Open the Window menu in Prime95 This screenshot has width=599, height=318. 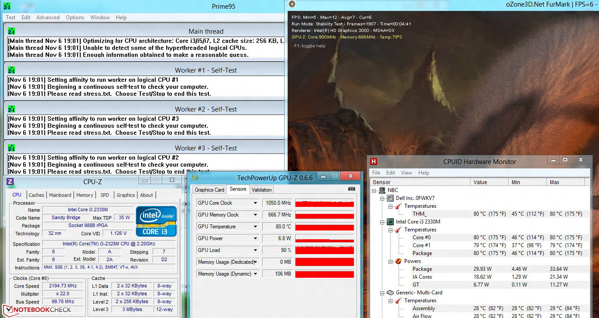coord(100,17)
